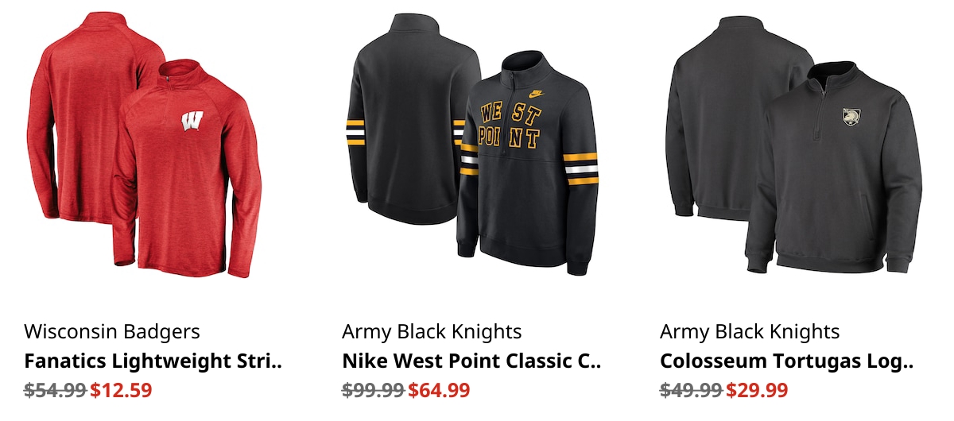Click the Army Black Knights label above the Colosseum item
Image resolution: width=954 pixels, height=421 pixels.
pos(750,331)
